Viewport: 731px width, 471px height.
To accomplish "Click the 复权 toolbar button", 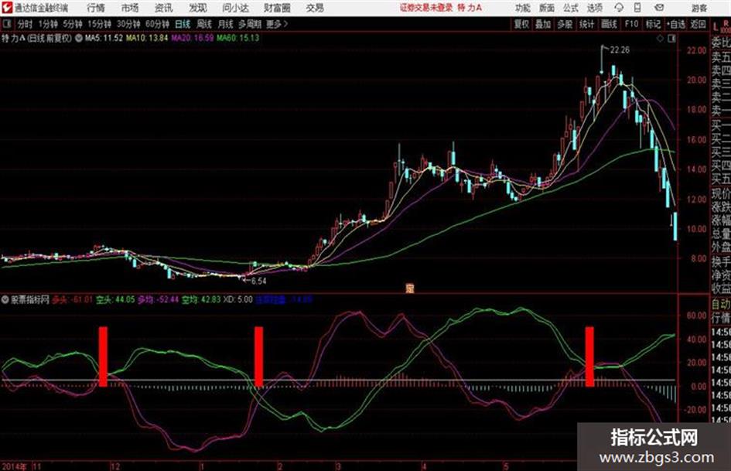I will tap(521, 24).
